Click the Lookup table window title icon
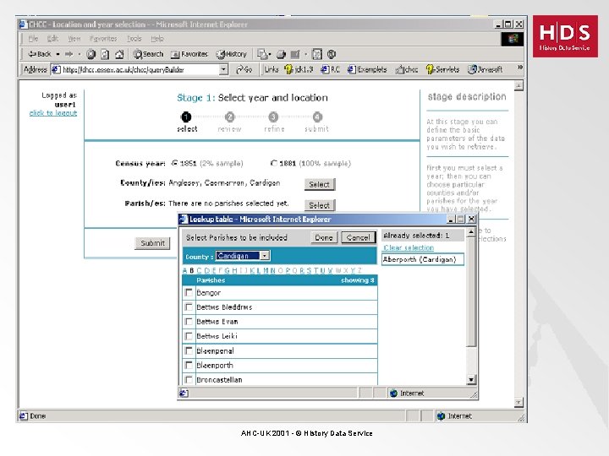 184,219
